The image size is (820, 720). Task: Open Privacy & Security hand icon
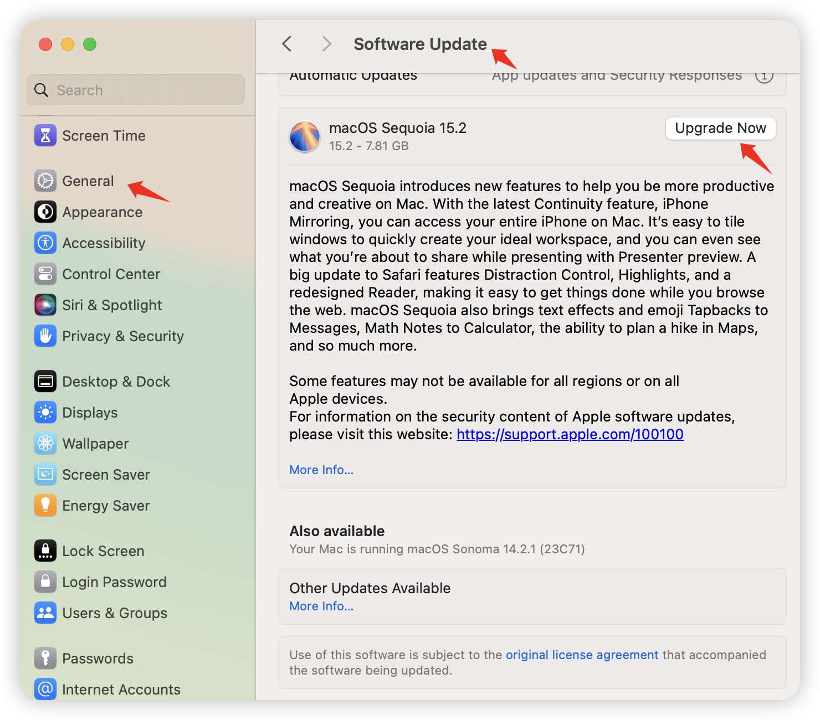45,336
